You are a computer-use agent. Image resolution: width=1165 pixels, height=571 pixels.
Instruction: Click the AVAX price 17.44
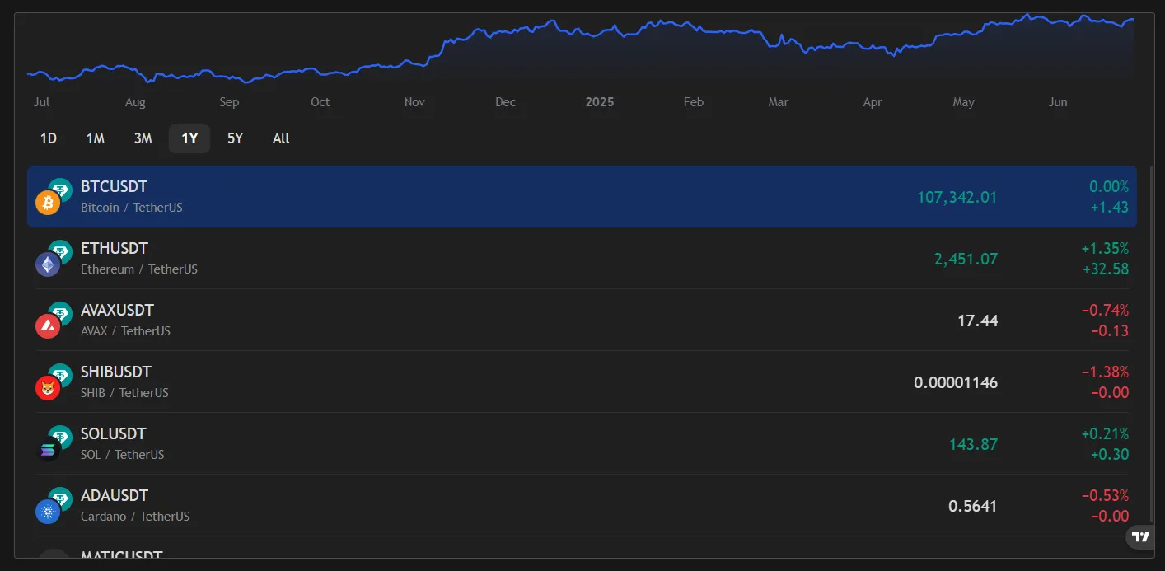click(x=977, y=321)
